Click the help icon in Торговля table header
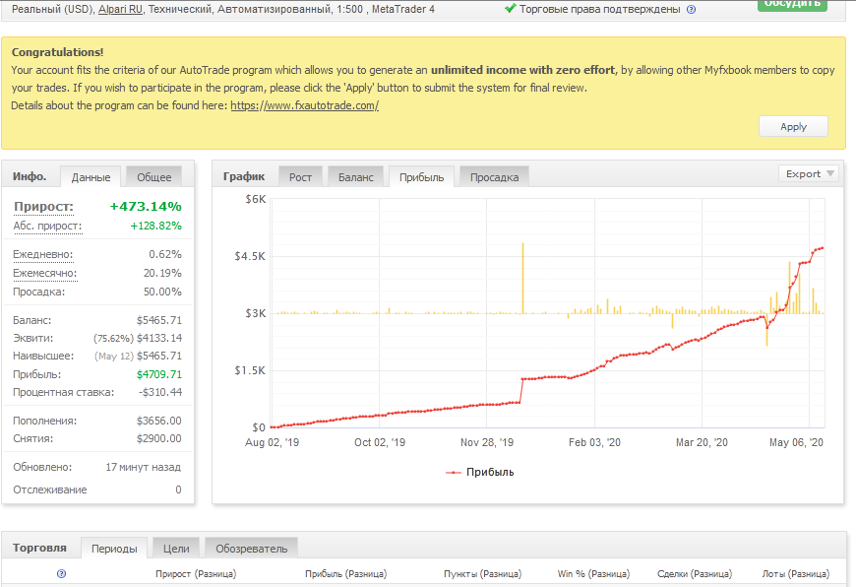The height and width of the screenshot is (587, 856). pyautogui.click(x=61, y=573)
